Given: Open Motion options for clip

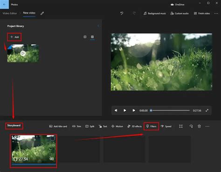Looking at the screenshot, I should coord(117,126).
